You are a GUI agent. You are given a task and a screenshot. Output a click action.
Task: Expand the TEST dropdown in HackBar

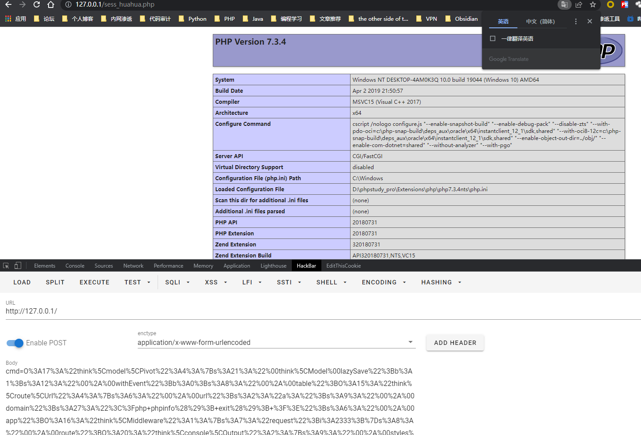pos(137,282)
